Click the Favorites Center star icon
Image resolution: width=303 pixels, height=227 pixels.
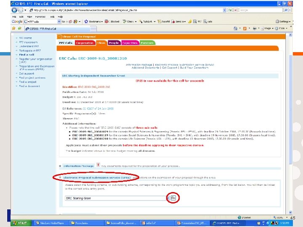pyautogui.click(x=14, y=29)
